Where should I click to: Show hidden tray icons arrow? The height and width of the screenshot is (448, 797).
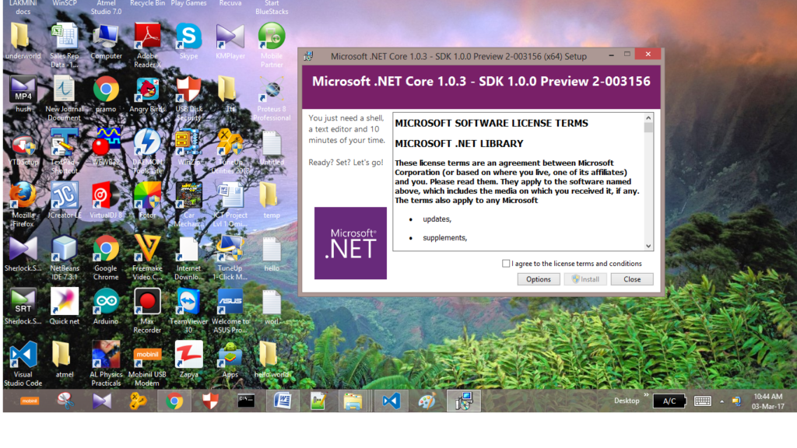pyautogui.click(x=722, y=401)
